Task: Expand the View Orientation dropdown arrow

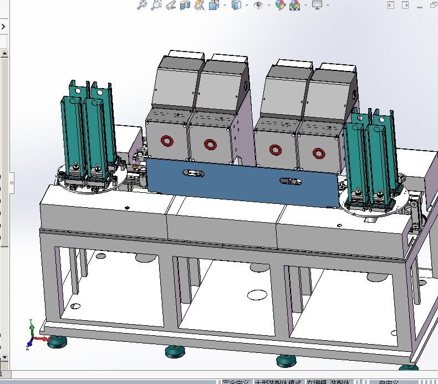Action: tap(225, 5)
